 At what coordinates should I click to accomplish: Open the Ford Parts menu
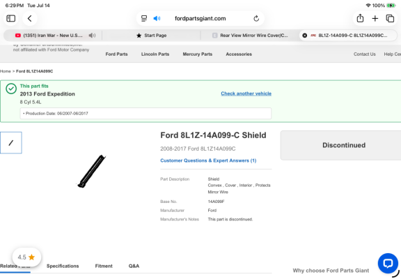[117, 54]
